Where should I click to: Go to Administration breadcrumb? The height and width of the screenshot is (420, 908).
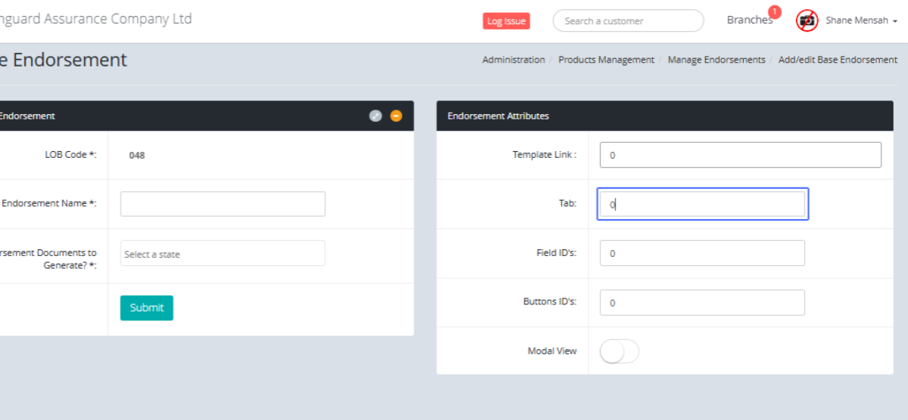513,60
